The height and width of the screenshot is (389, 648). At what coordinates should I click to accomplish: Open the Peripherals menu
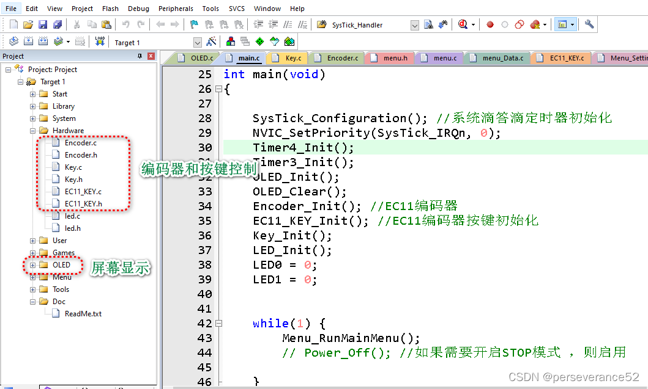[x=176, y=8]
